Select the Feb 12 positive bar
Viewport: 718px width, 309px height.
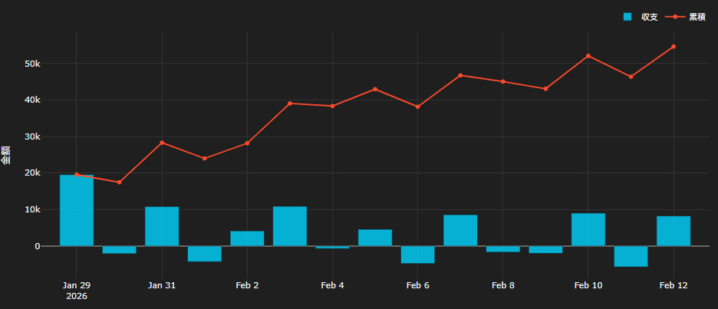click(x=674, y=232)
